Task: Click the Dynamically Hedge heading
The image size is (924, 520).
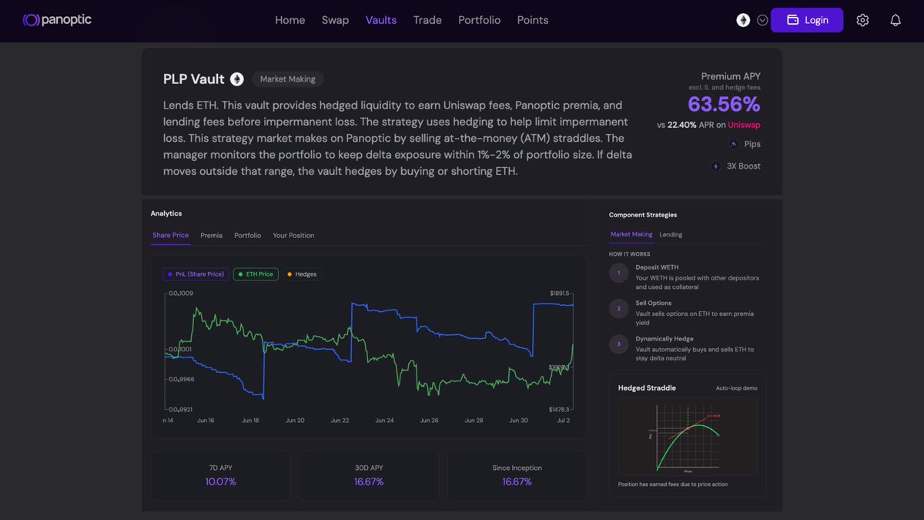Action: click(x=665, y=339)
